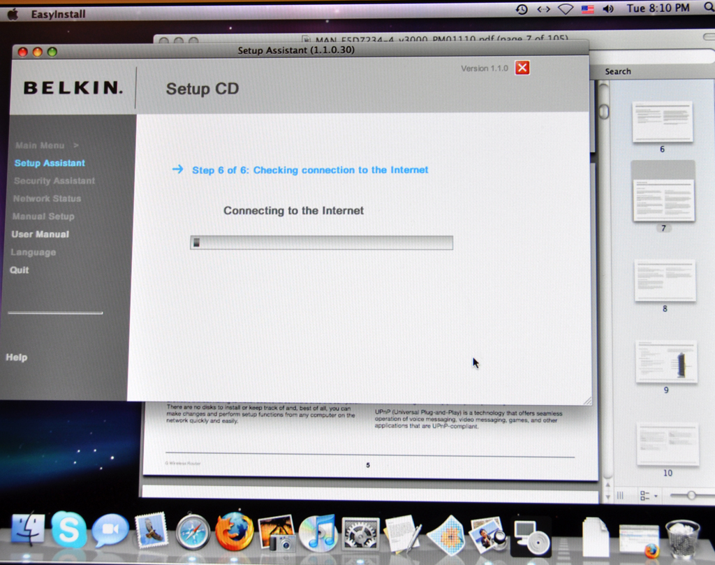The image size is (715, 565).
Task: Open the AirPort Wi-Fi status menu
Action: pyautogui.click(x=566, y=9)
